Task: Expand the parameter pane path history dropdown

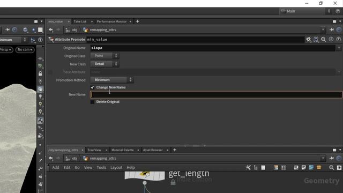Action: (x=323, y=30)
